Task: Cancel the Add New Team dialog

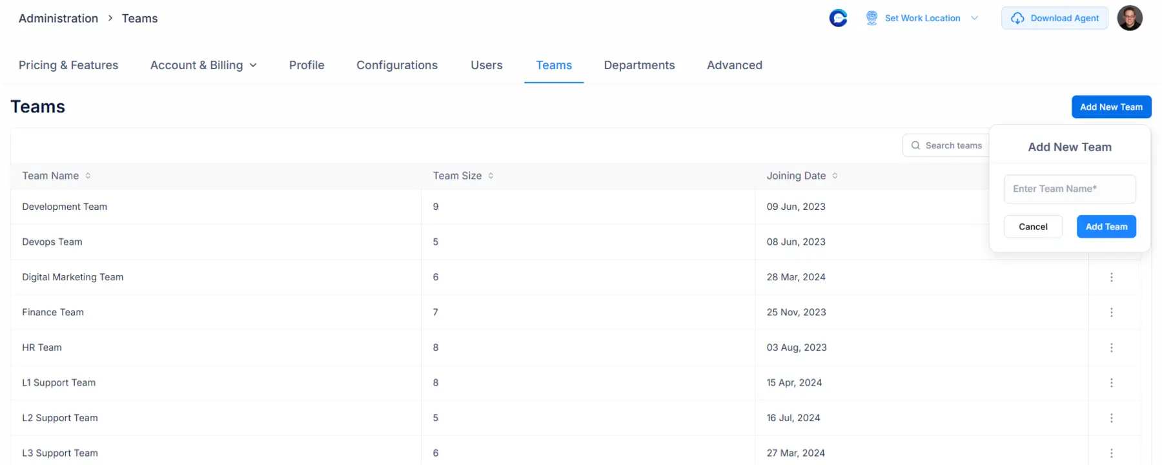Action: pos(1033,227)
